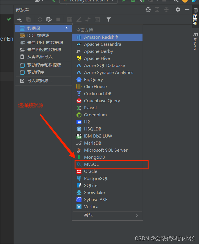Select DDL 数据源 menu item
The image size is (199, 244).
point(44,36)
